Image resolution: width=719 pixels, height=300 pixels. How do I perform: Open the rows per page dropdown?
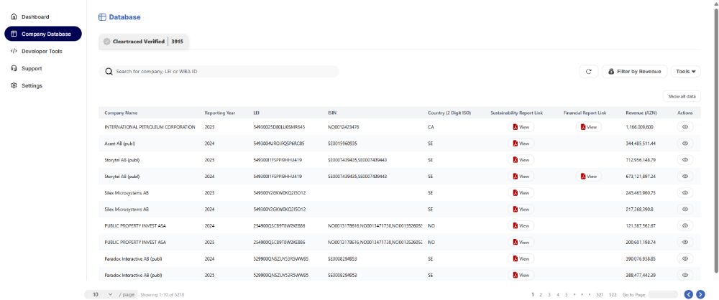coord(101,294)
